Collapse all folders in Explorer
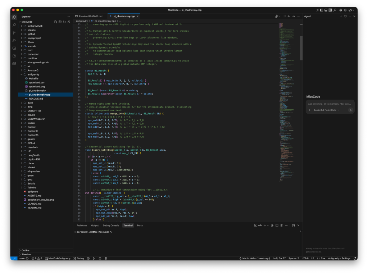368x274 pixels. pos(69,22)
